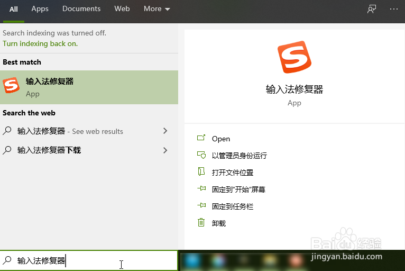The width and height of the screenshot is (405, 271).
Task: Click Best match heading
Action: click(x=22, y=62)
